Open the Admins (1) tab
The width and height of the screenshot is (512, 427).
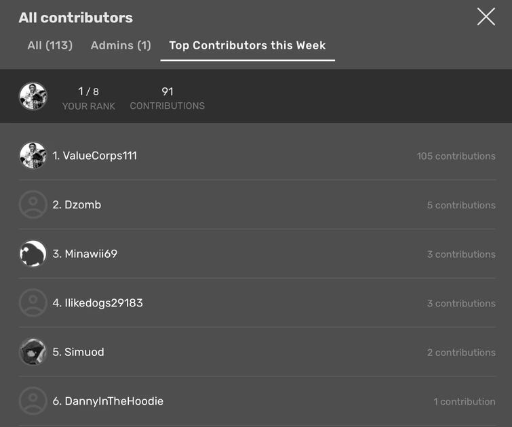(x=121, y=45)
